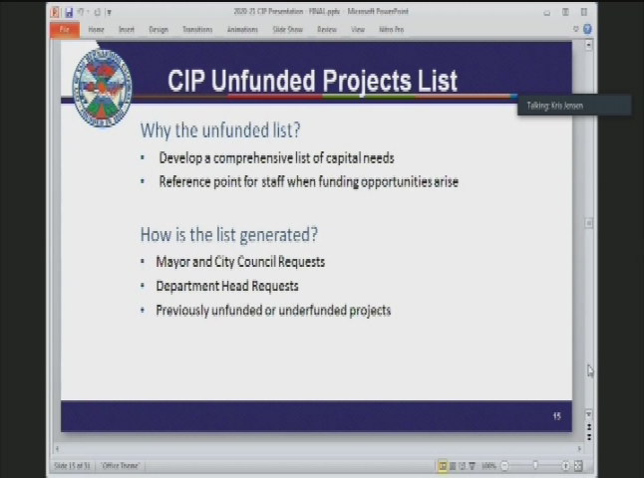
Task: Click the 'Office Theme' status bar label
Action: tap(121, 466)
